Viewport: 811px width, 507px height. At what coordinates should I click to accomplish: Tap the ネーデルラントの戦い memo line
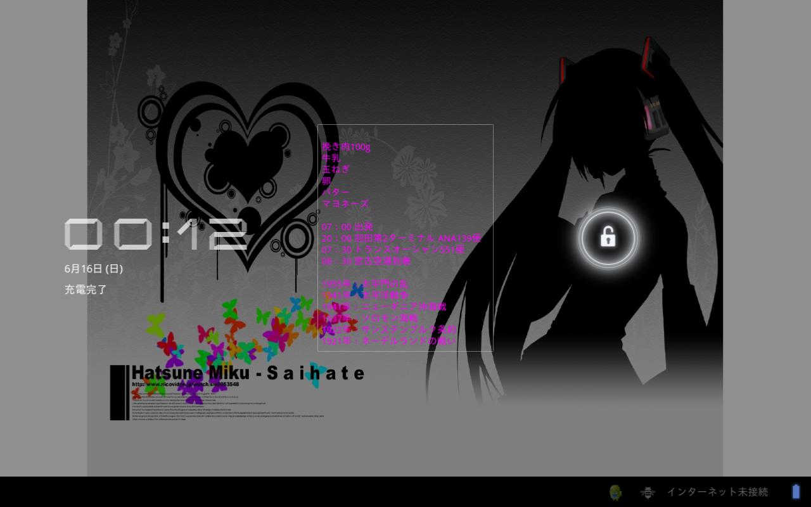pyautogui.click(x=388, y=341)
